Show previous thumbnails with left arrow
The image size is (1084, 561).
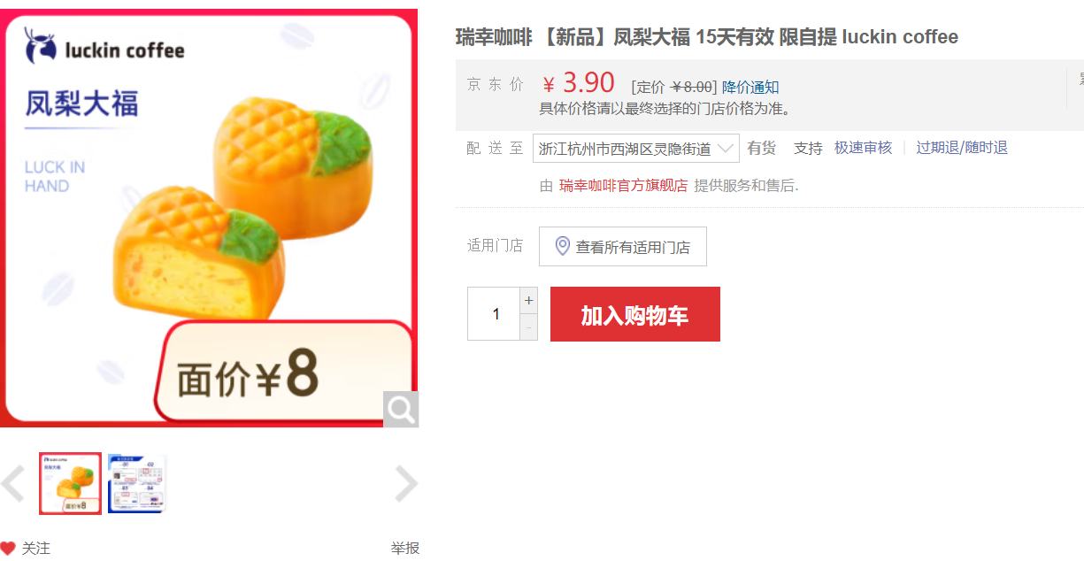point(12,483)
